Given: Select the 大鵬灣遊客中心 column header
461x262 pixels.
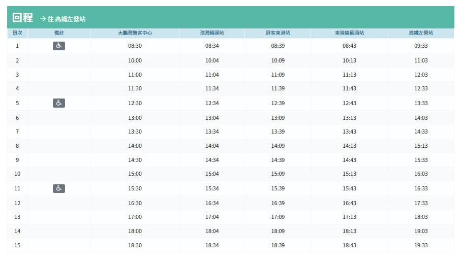Looking at the screenshot, I should point(135,33).
